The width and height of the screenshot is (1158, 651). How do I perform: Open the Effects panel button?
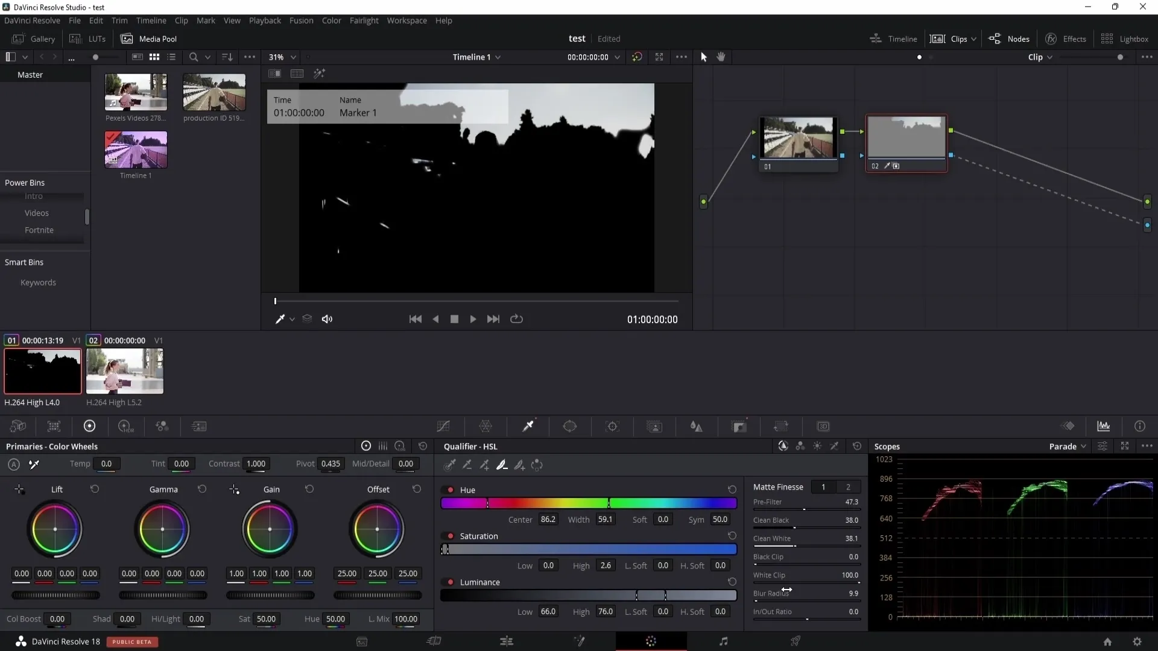pyautogui.click(x=1066, y=39)
